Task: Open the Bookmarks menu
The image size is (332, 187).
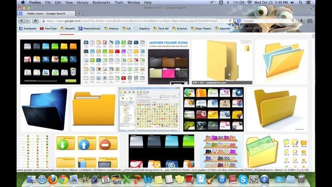Action: [101, 3]
